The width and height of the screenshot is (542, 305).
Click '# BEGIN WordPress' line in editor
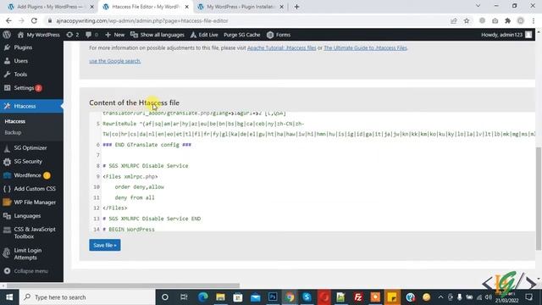129,230
